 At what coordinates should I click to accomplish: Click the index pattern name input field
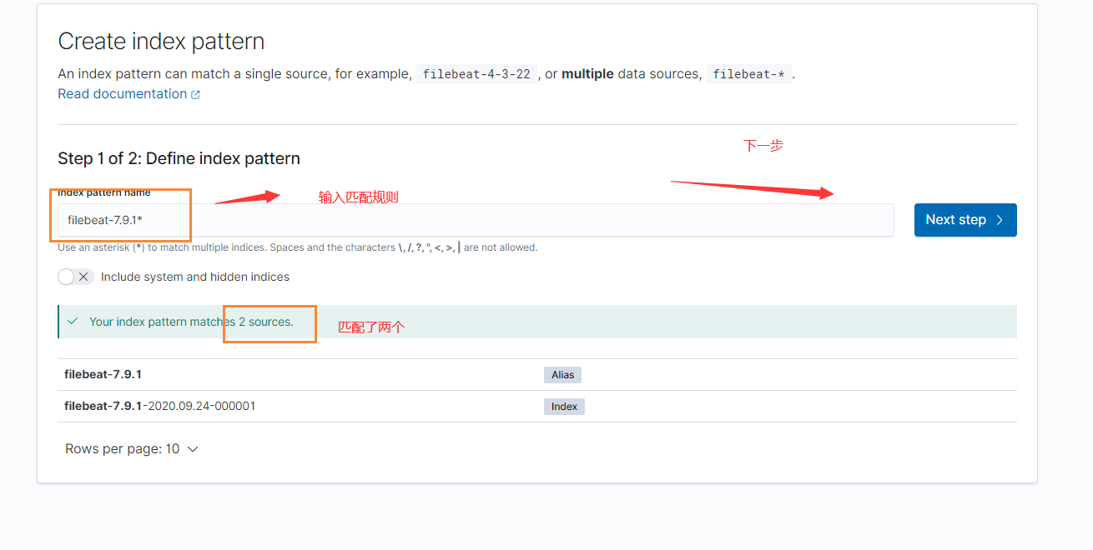pyautogui.click(x=476, y=220)
